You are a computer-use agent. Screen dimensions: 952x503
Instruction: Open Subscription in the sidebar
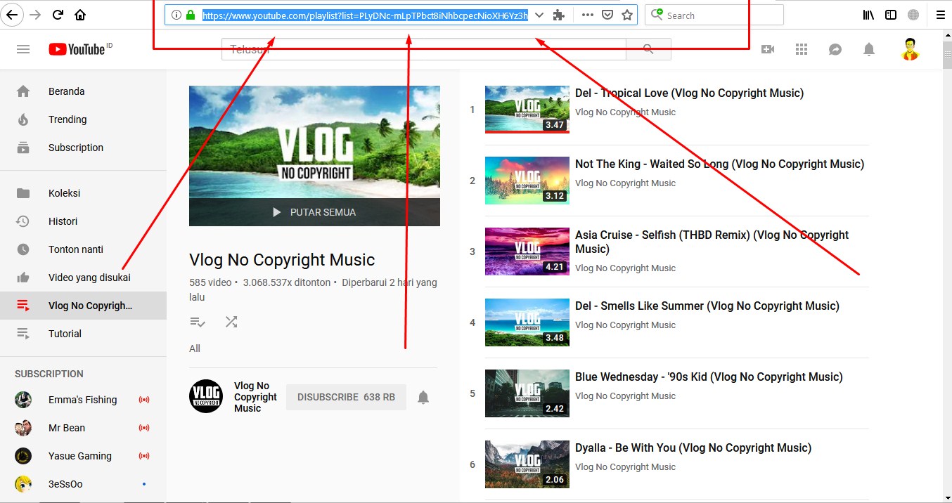pos(83,148)
